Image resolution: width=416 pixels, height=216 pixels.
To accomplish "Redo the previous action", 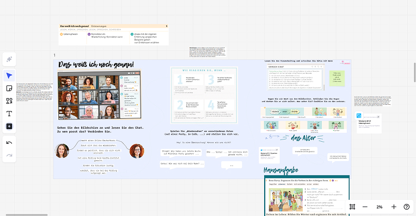I will (9, 155).
